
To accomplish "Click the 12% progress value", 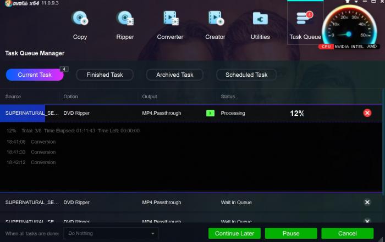I will pyautogui.click(x=296, y=113).
